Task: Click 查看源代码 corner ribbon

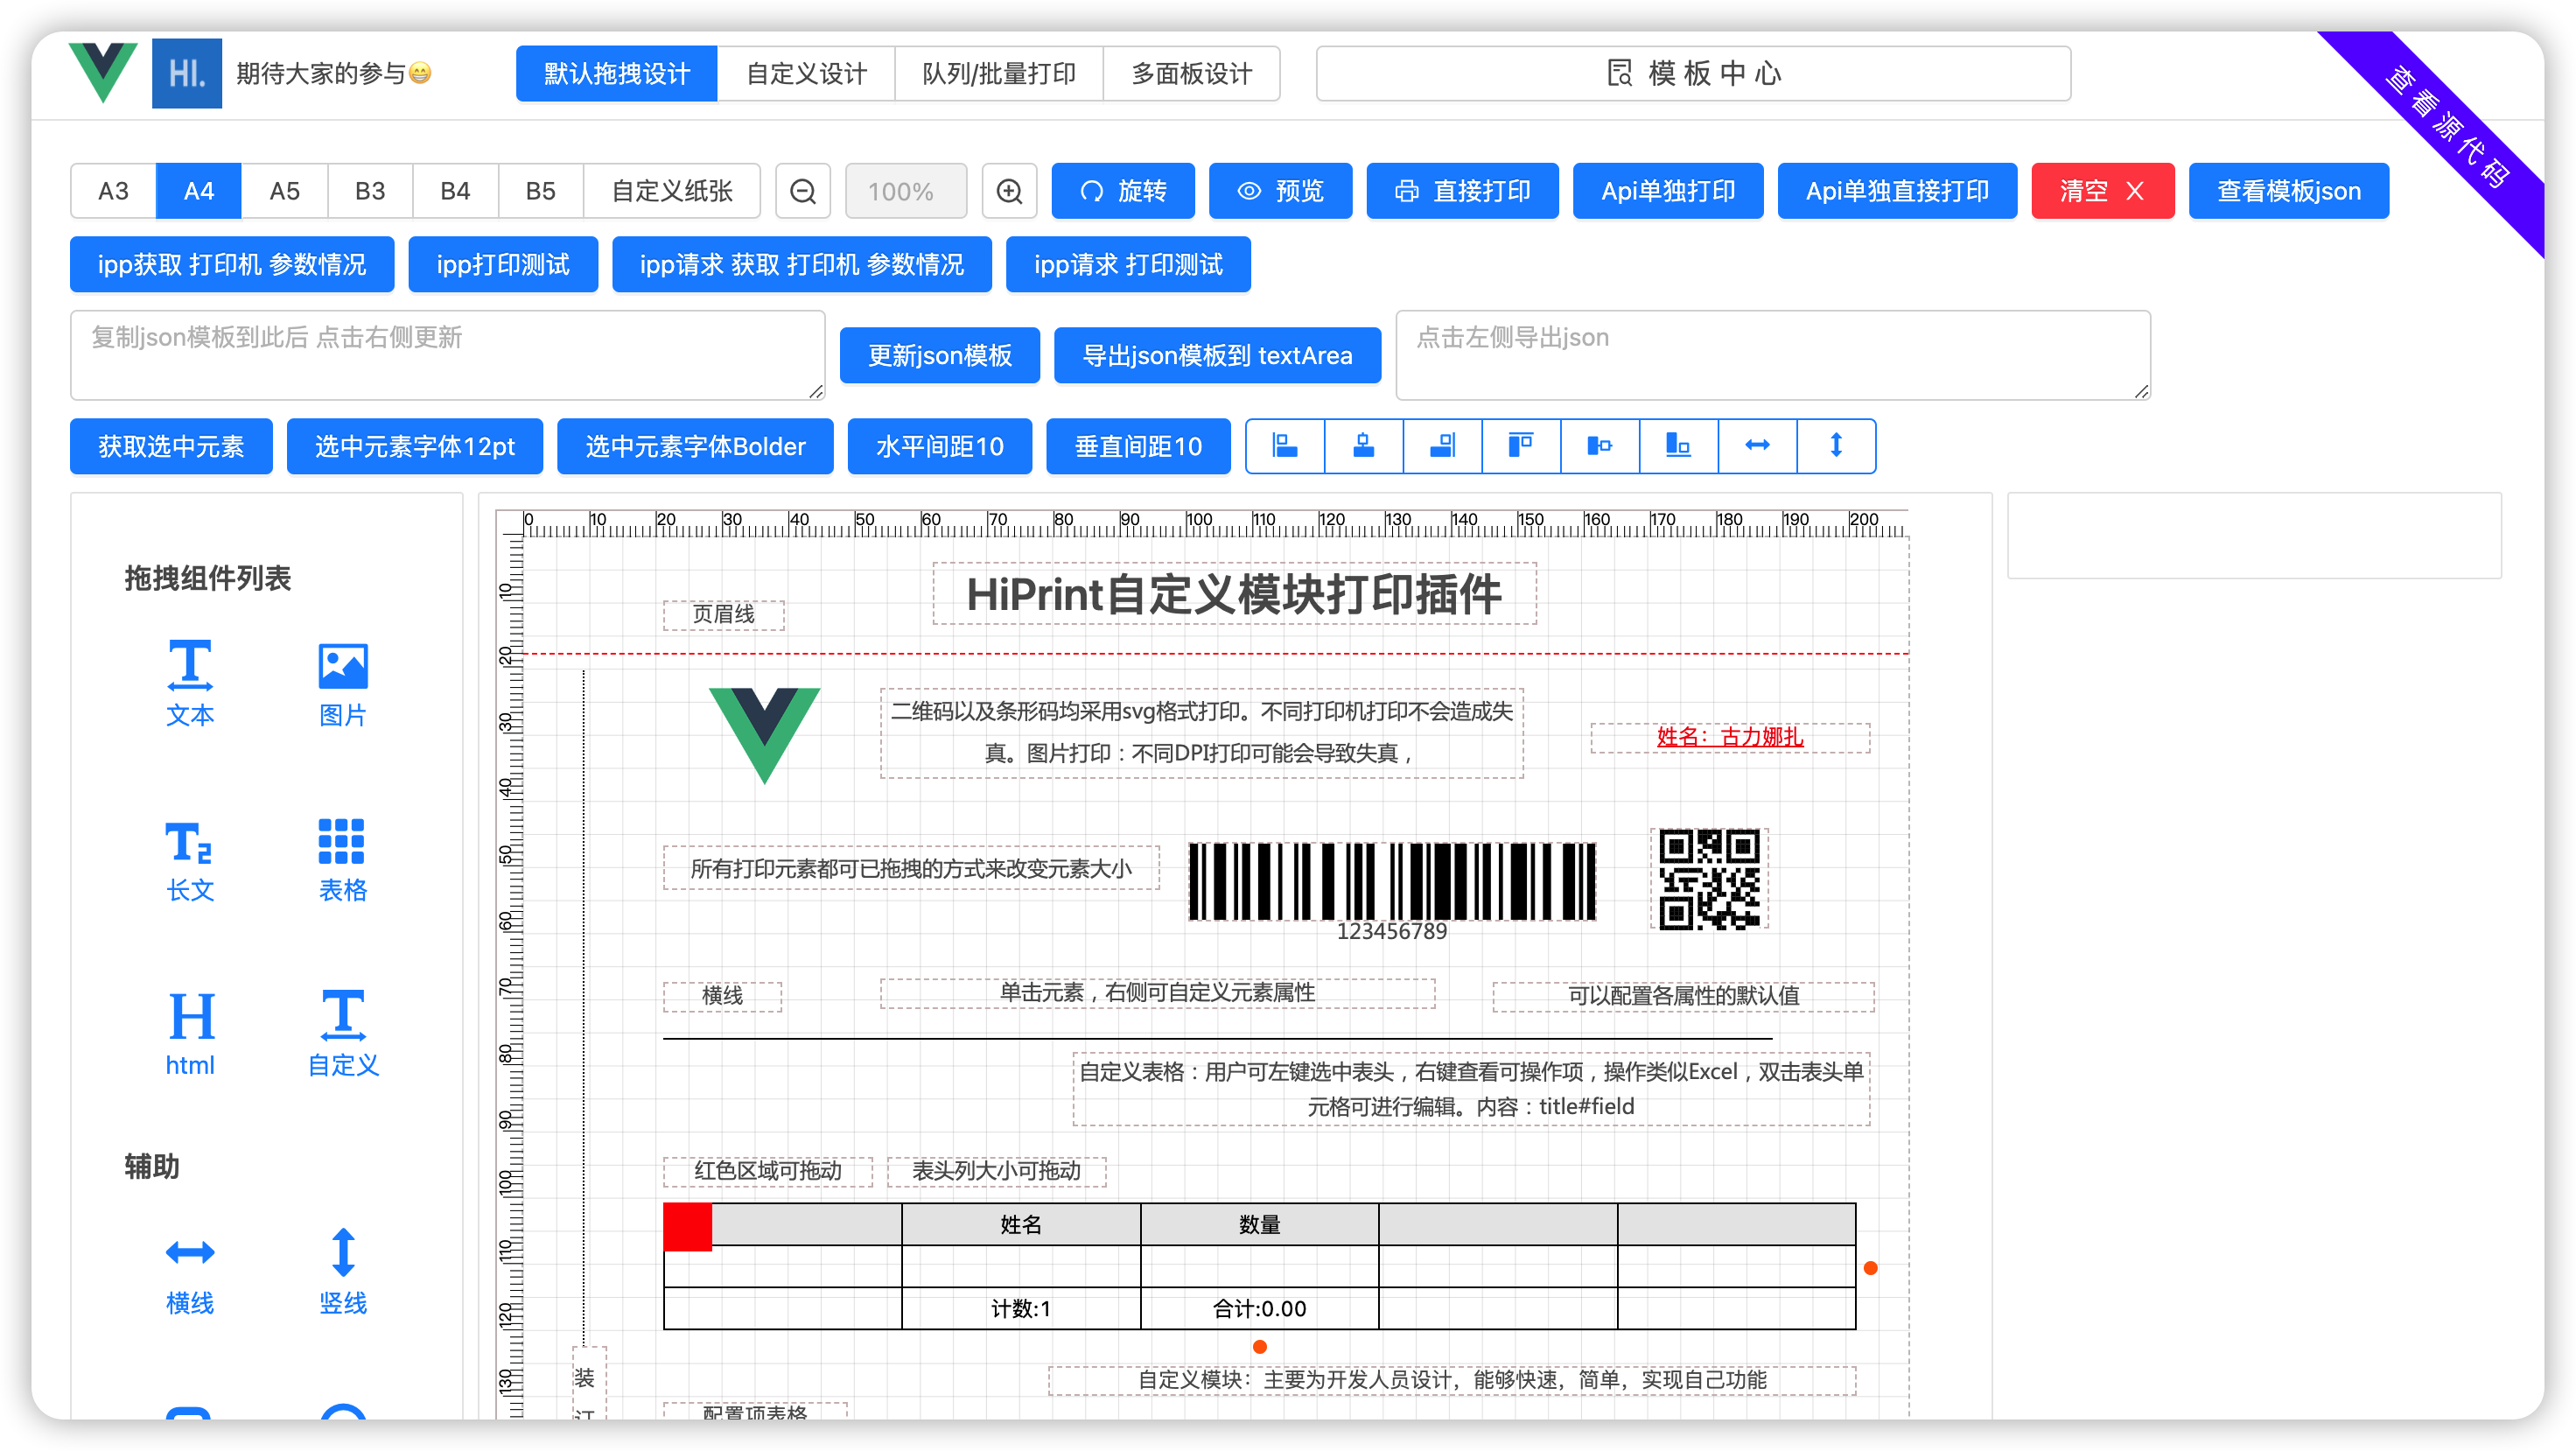Action: [2447, 128]
